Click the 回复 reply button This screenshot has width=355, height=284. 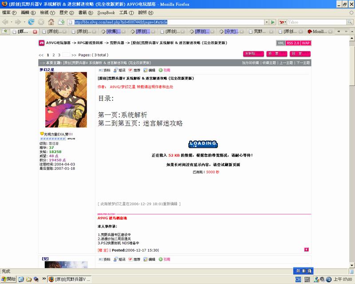tap(300, 54)
